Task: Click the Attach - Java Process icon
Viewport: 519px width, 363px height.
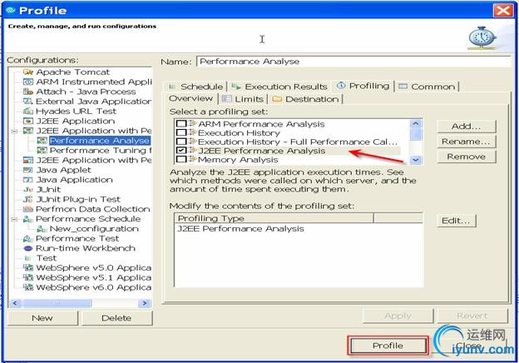Action: 28,92
